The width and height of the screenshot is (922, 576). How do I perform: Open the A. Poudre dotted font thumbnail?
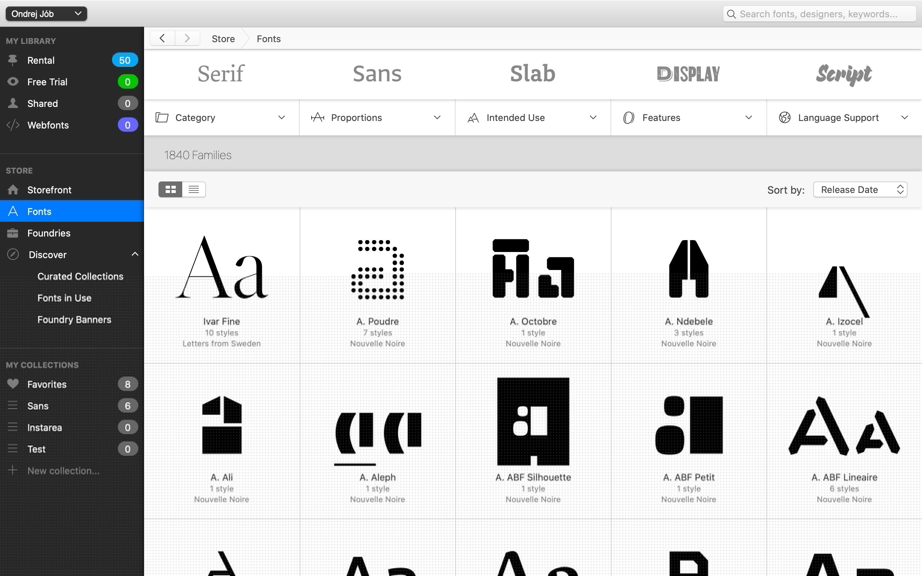pyautogui.click(x=377, y=269)
